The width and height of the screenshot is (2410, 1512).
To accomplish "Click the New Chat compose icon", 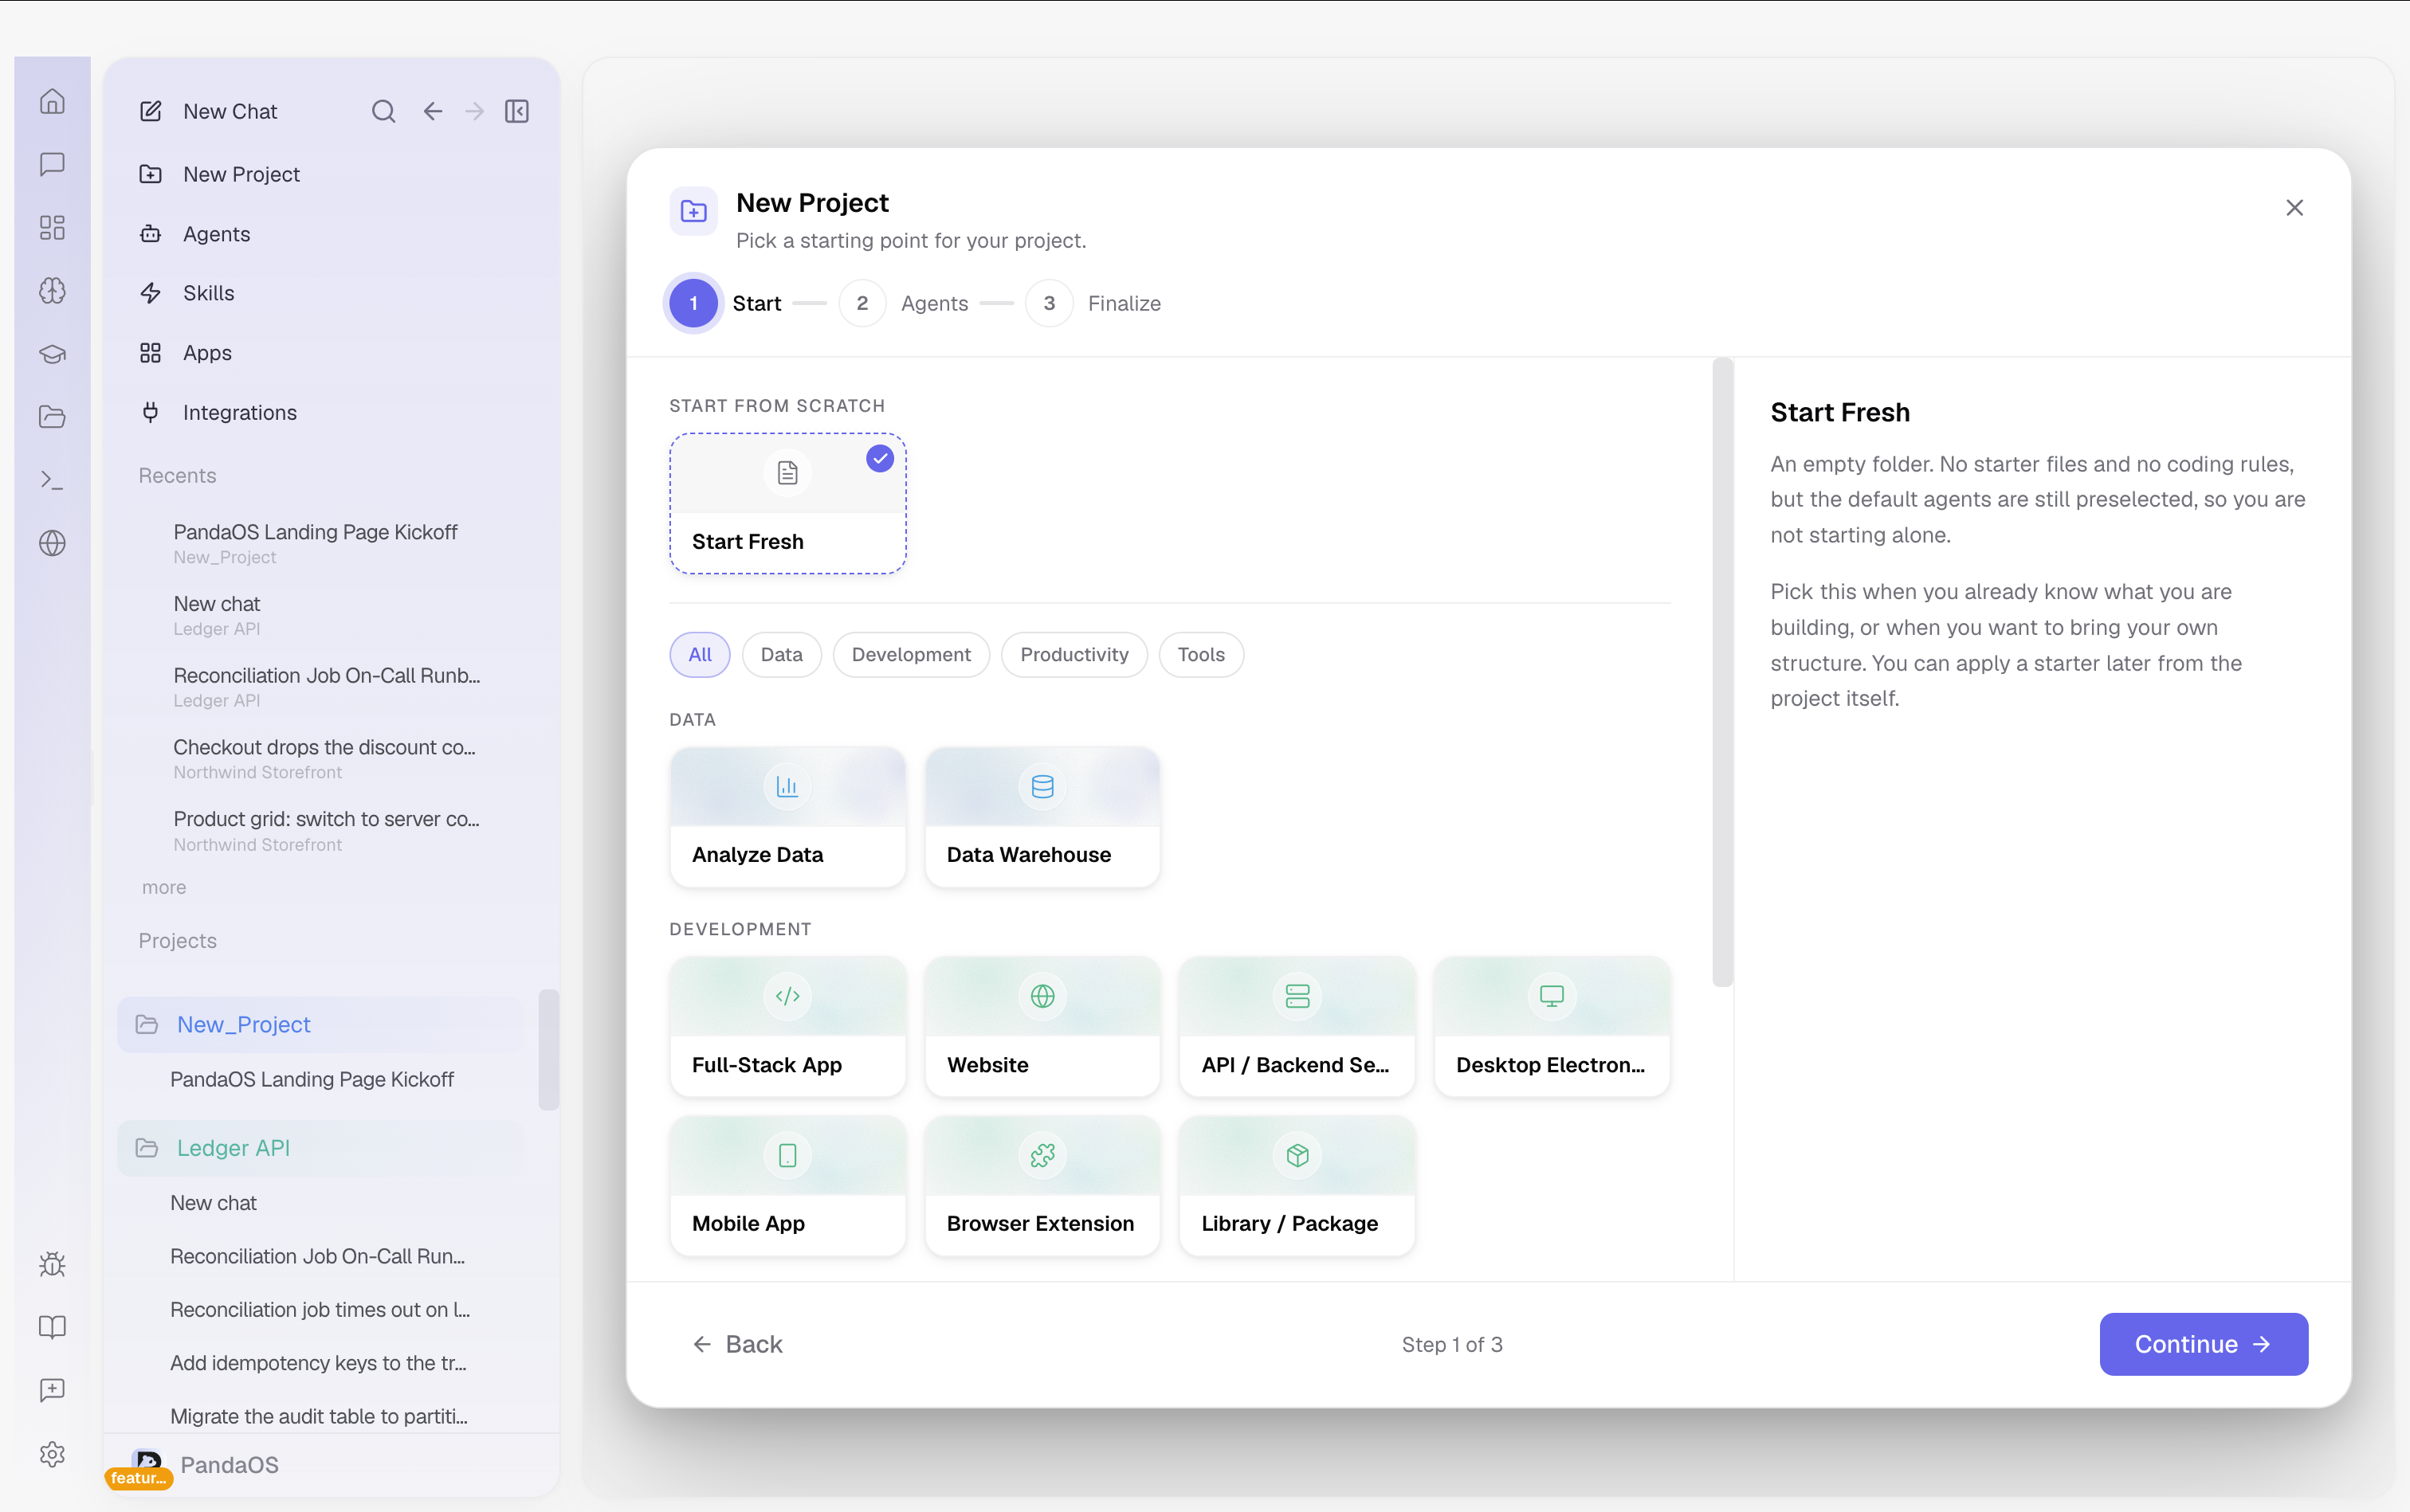I will [x=150, y=111].
